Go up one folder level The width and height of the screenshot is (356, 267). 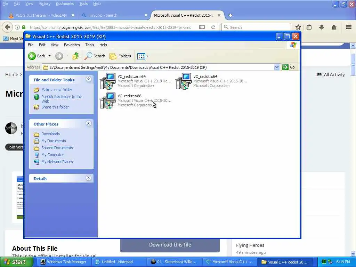pos(76,56)
